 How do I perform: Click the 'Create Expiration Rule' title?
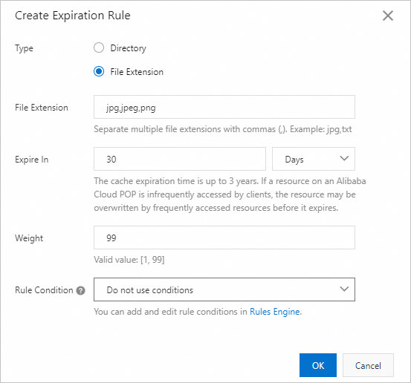[73, 16]
